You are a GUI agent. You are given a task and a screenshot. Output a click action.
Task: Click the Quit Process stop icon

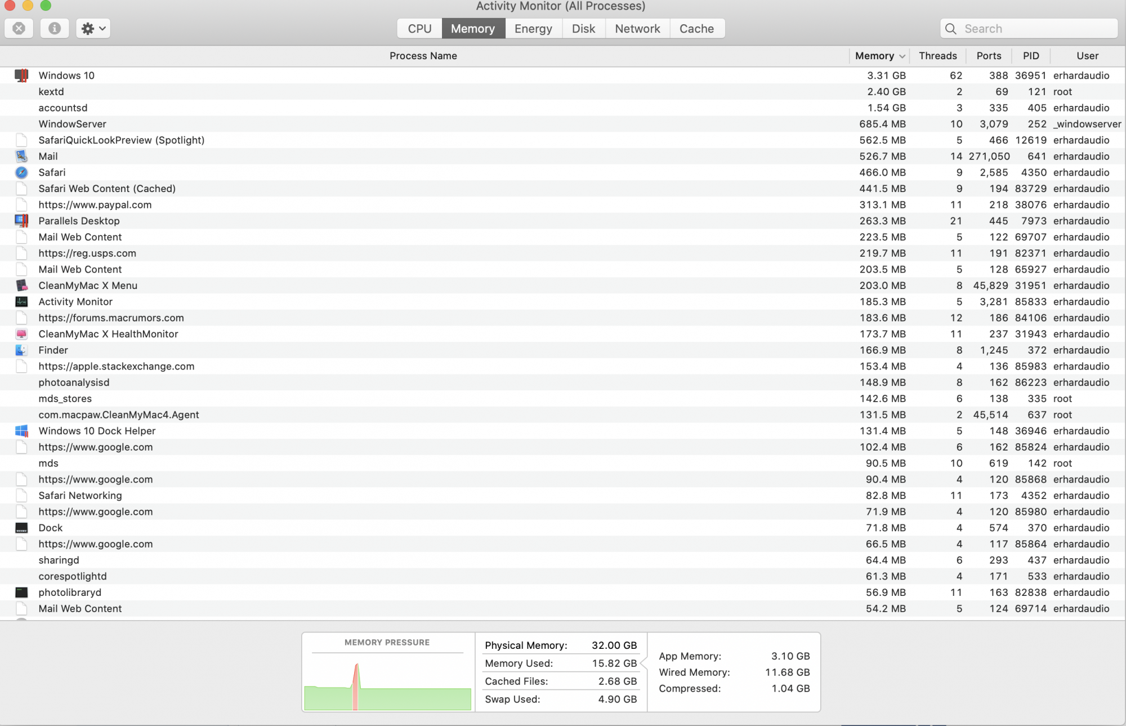(x=19, y=28)
